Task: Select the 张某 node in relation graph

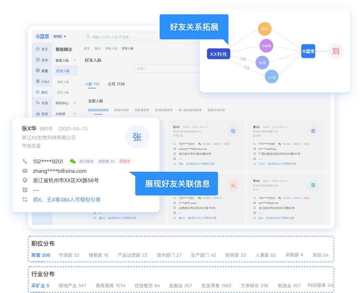Action: pos(262,63)
